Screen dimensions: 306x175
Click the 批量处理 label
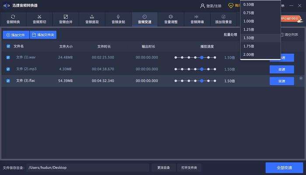[230, 34]
